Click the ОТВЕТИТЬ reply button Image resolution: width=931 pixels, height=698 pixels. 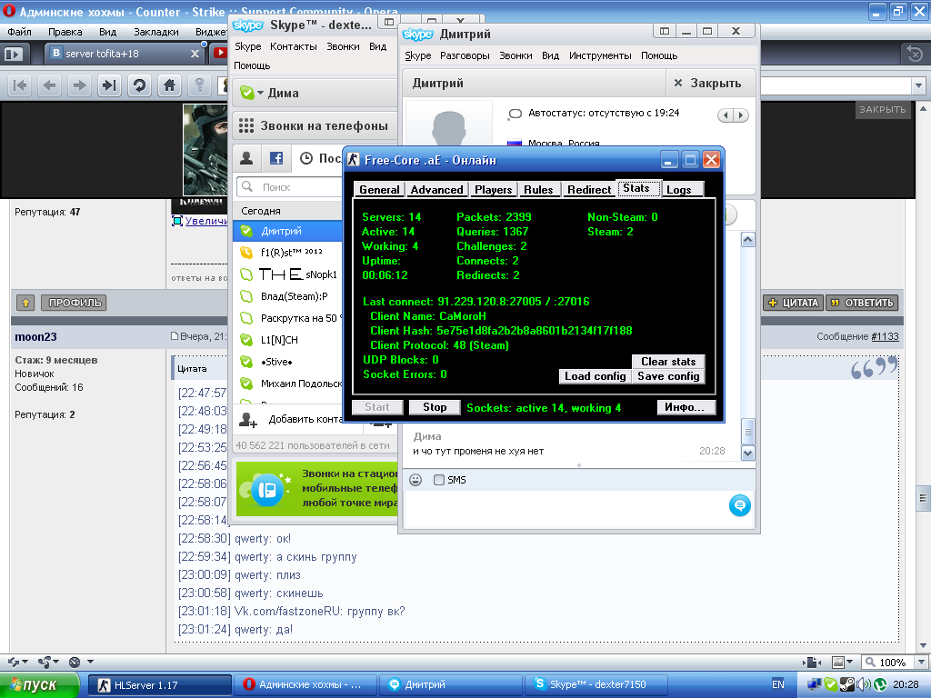tap(862, 303)
